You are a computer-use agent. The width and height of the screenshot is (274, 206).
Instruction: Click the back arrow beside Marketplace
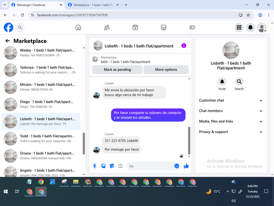[8, 41]
